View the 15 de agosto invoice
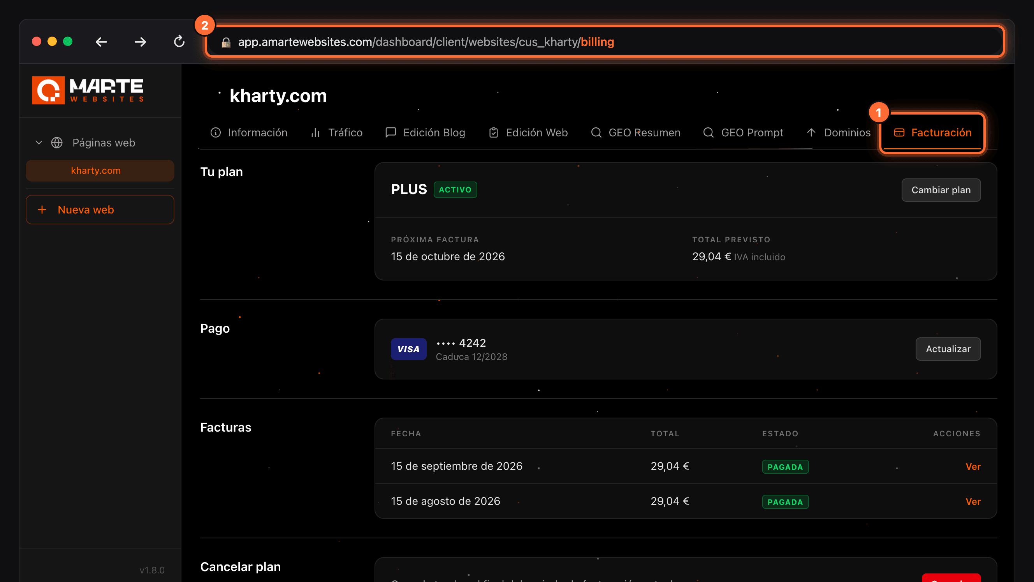The image size is (1034, 582). pyautogui.click(x=973, y=501)
